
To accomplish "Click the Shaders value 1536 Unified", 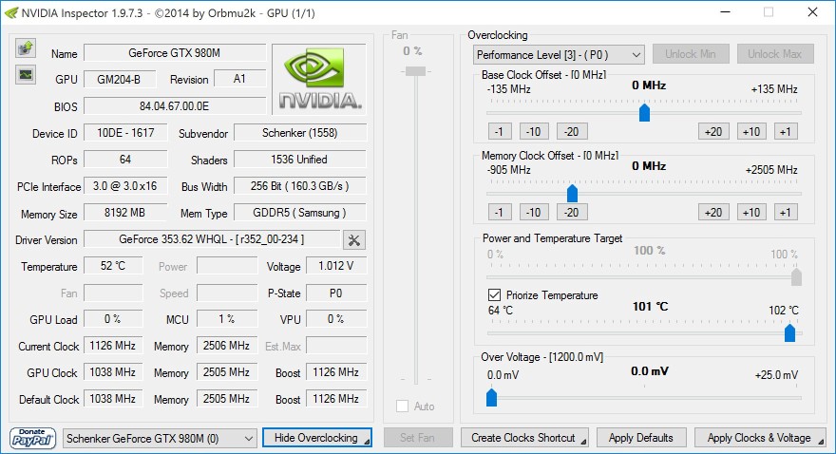I will tap(300, 160).
